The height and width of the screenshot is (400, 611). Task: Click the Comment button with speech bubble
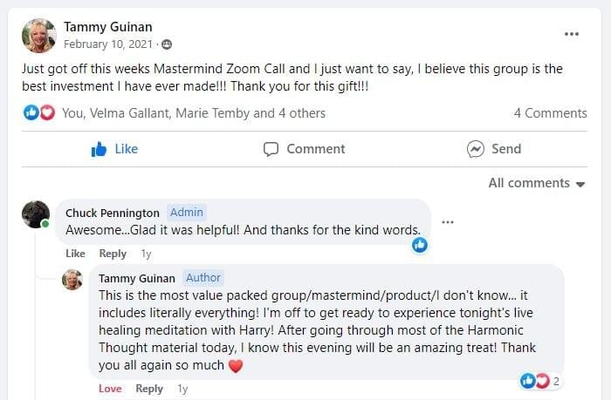pyautogui.click(x=304, y=149)
